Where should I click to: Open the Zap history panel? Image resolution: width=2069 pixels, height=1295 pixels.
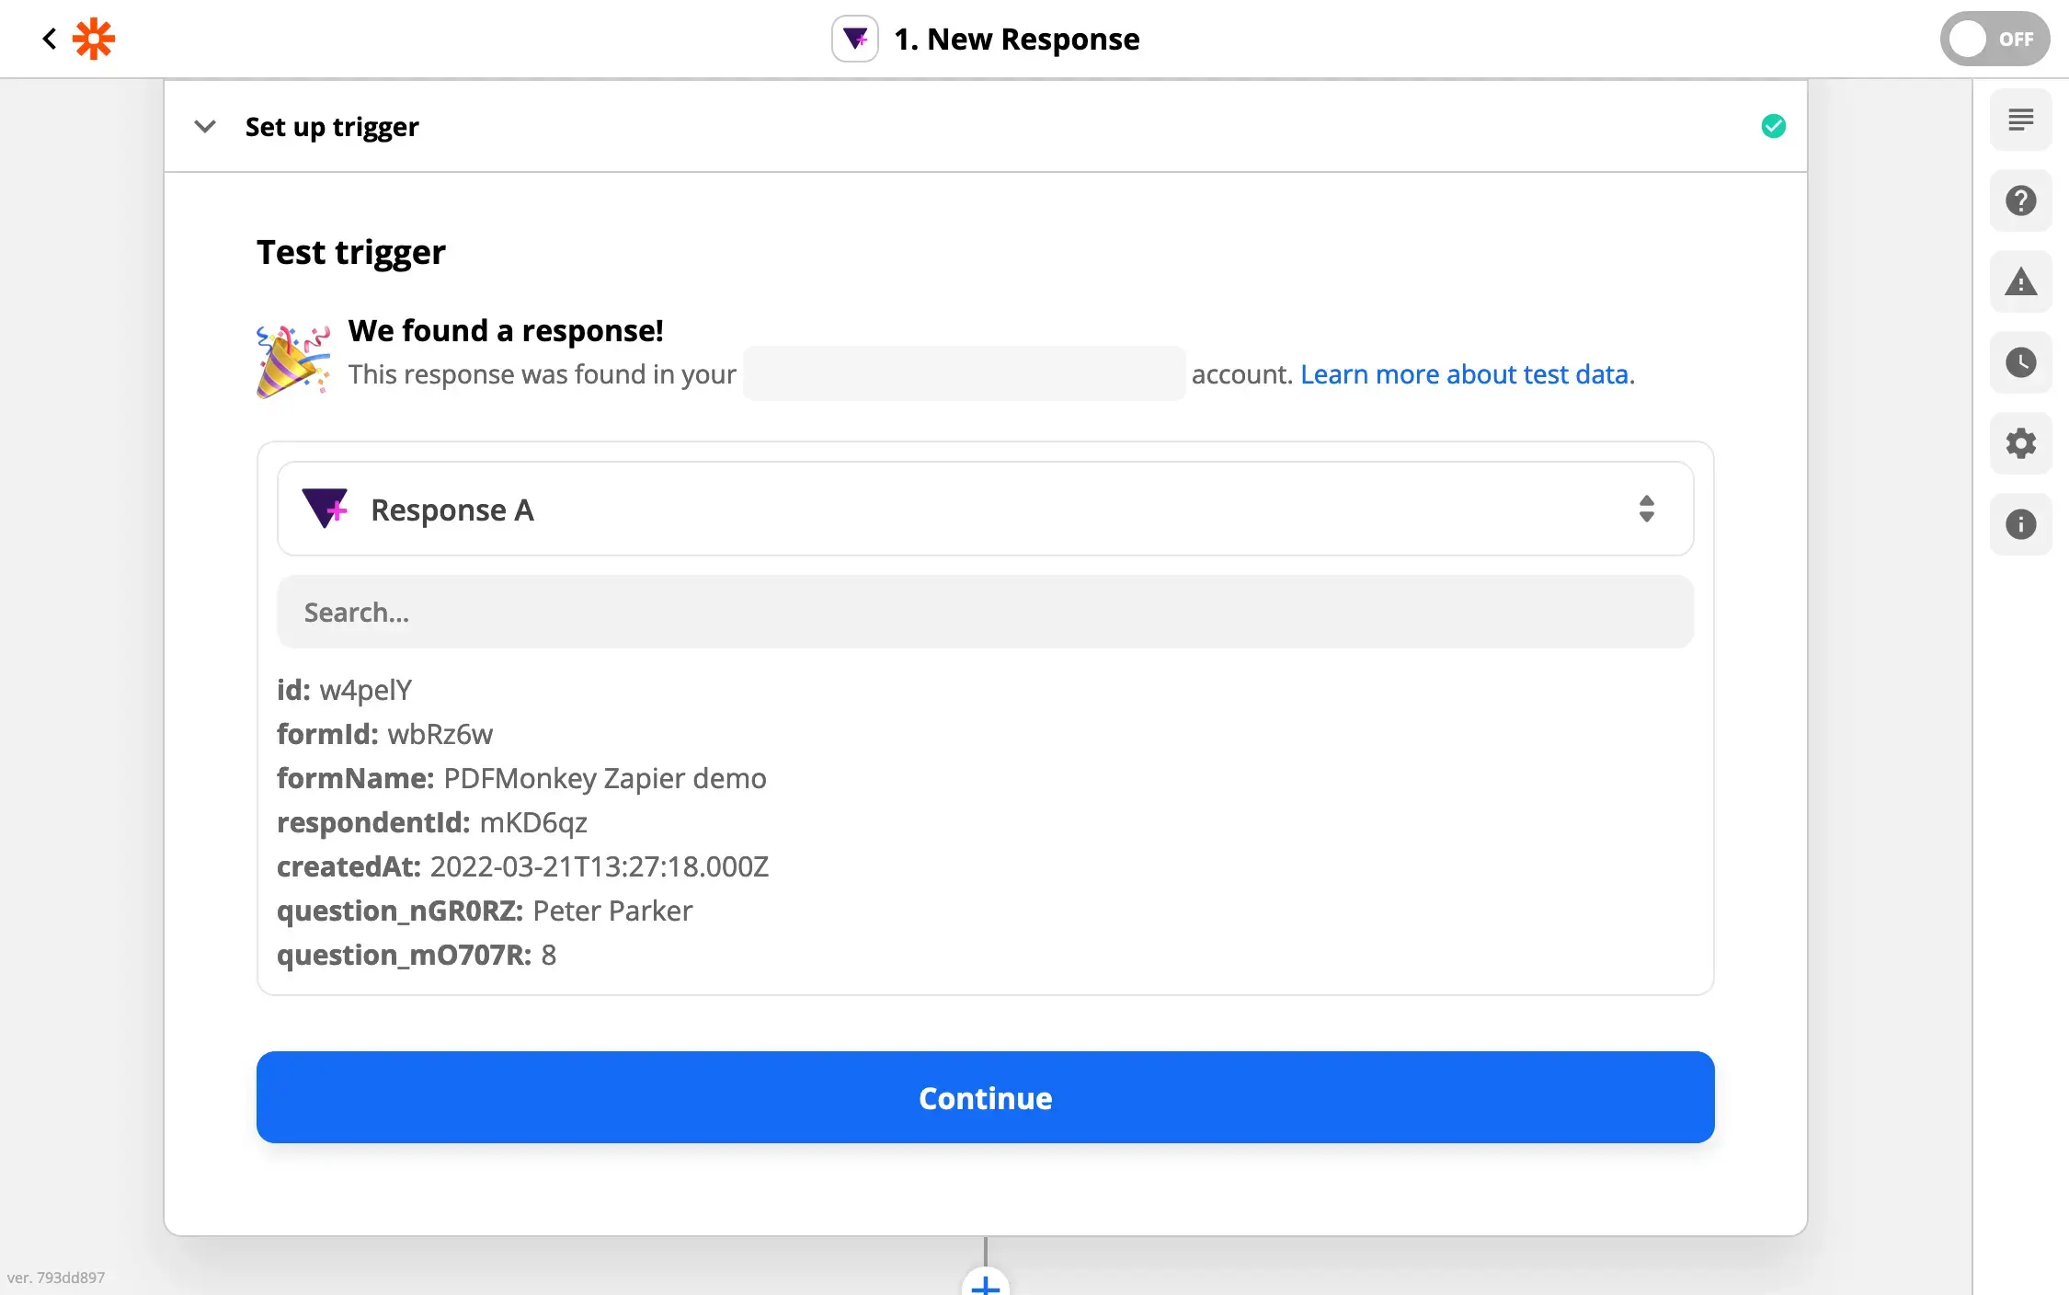point(2020,362)
